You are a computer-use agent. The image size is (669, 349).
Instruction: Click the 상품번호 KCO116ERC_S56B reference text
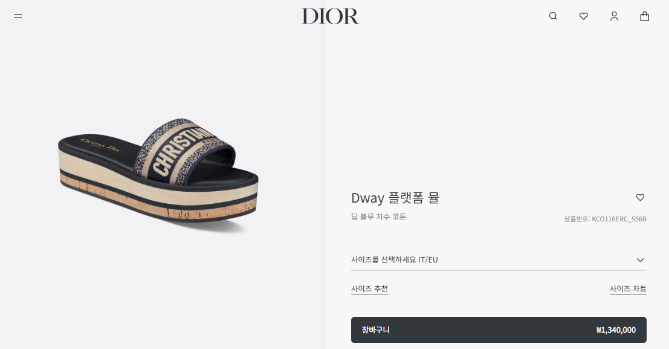click(x=606, y=219)
